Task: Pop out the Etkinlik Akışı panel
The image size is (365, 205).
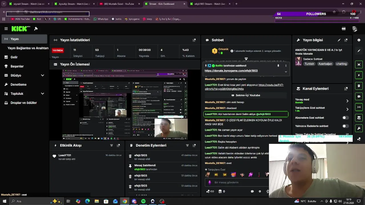Action: 118,145
